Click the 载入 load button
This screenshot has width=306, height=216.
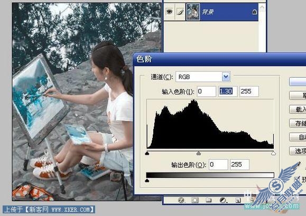pos(298,110)
